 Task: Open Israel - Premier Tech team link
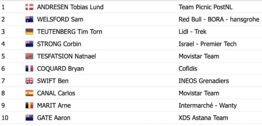point(207,44)
